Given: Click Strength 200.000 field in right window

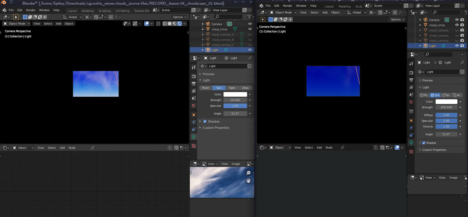Looking at the screenshot, I should pos(446,107).
